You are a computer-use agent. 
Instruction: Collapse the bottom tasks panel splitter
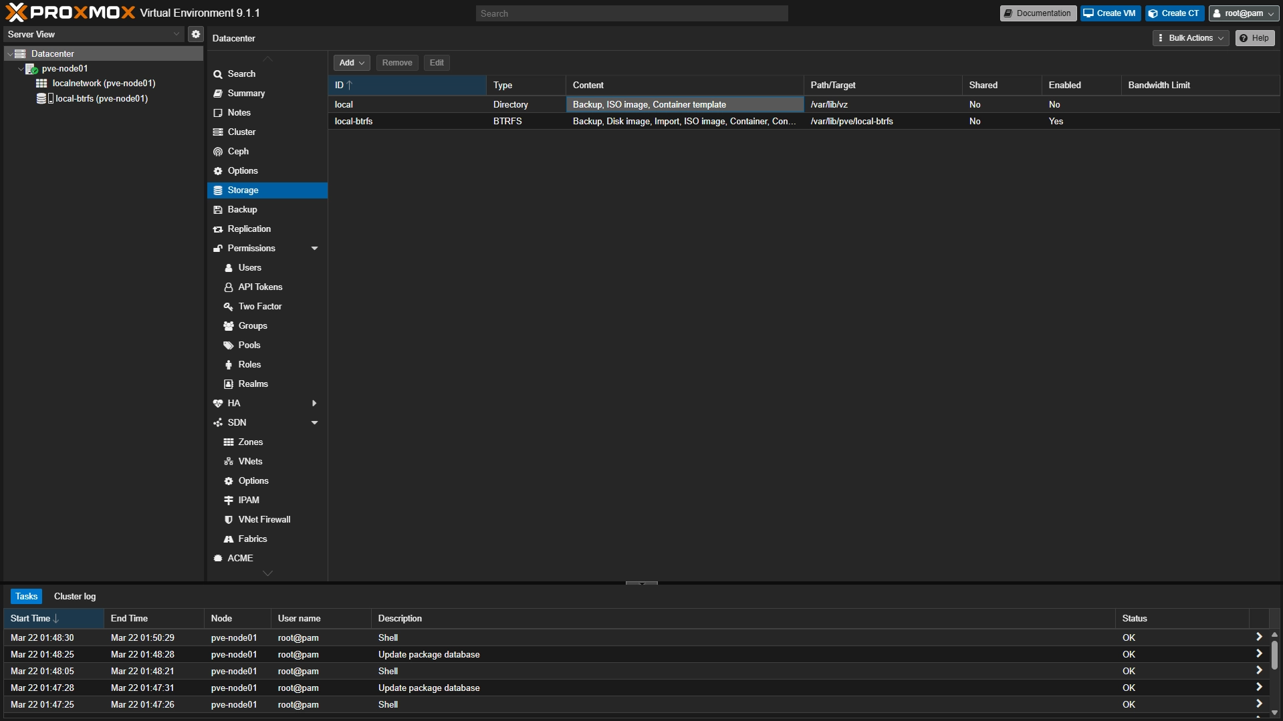tap(642, 583)
